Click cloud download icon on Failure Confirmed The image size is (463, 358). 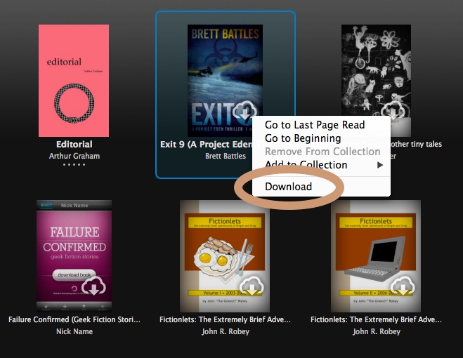[x=93, y=286]
